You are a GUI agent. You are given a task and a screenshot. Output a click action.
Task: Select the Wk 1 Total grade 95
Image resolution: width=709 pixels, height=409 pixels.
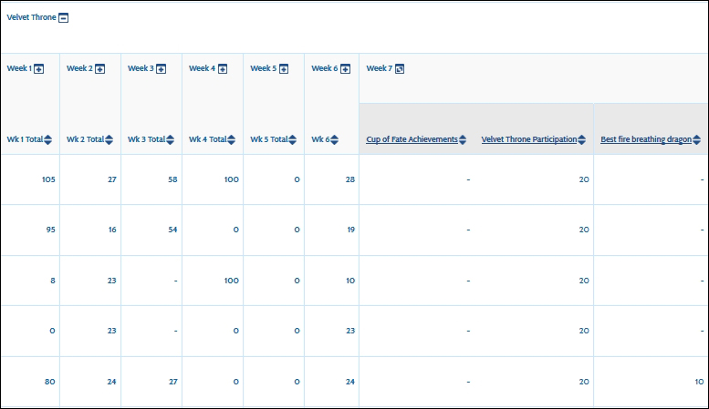coord(51,230)
